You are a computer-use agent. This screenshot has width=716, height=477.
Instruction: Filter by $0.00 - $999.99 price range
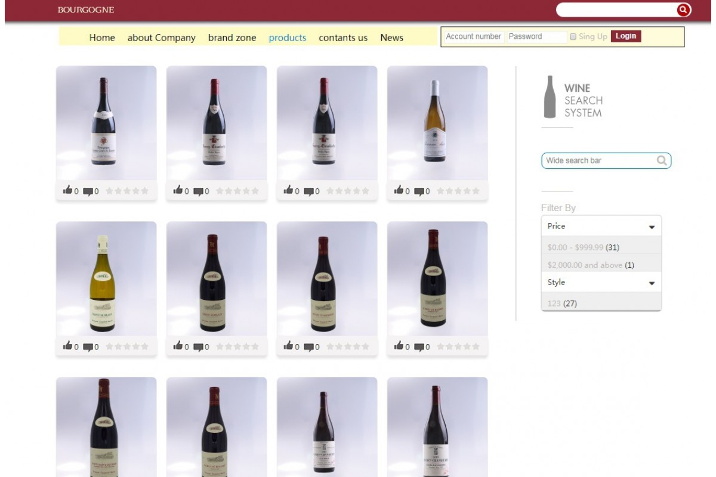click(584, 247)
